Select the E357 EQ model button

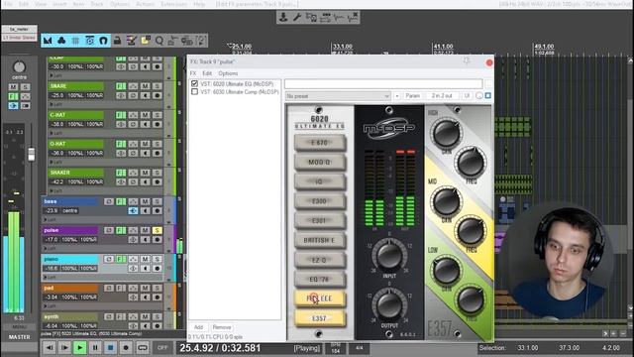click(x=320, y=318)
